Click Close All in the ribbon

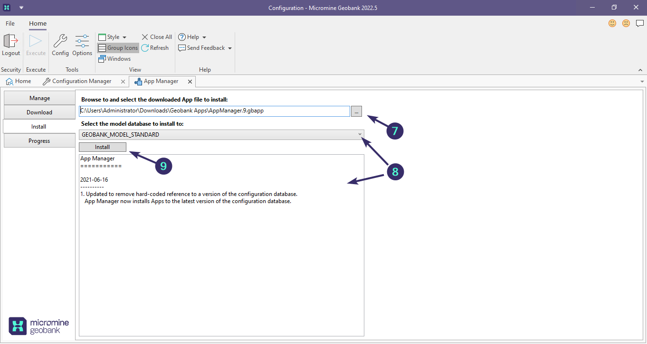coord(157,37)
